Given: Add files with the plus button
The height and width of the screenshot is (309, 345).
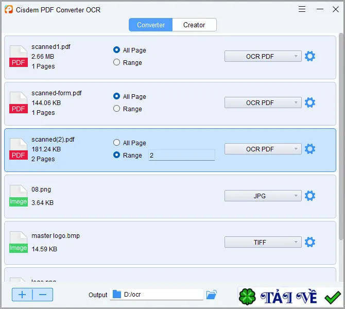Looking at the screenshot, I should [x=22, y=295].
